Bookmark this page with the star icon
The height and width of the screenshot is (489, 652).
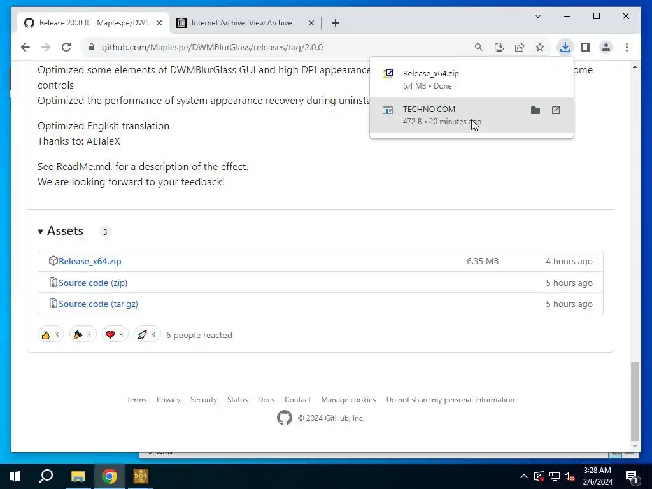pos(540,47)
